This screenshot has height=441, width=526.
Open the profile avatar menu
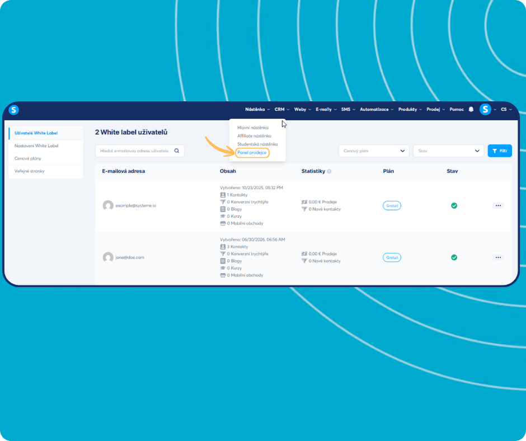[x=485, y=110]
